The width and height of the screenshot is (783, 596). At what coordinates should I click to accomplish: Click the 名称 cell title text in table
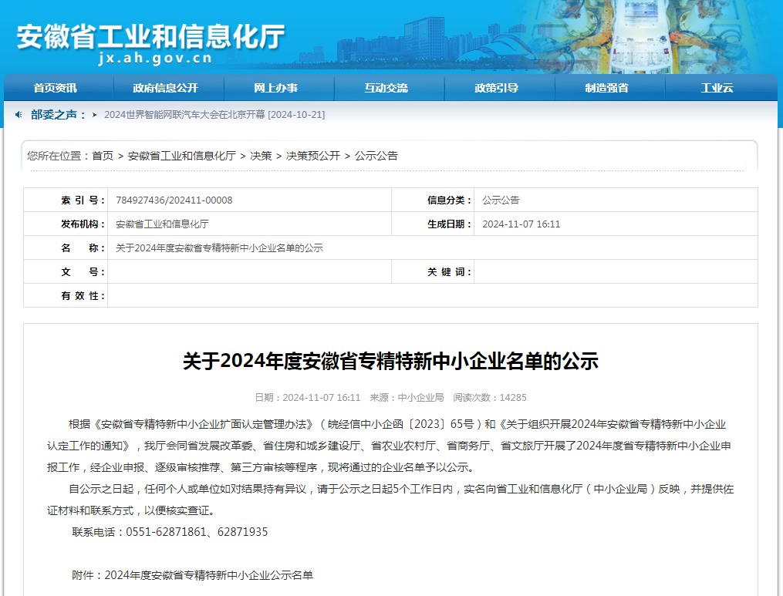219,248
